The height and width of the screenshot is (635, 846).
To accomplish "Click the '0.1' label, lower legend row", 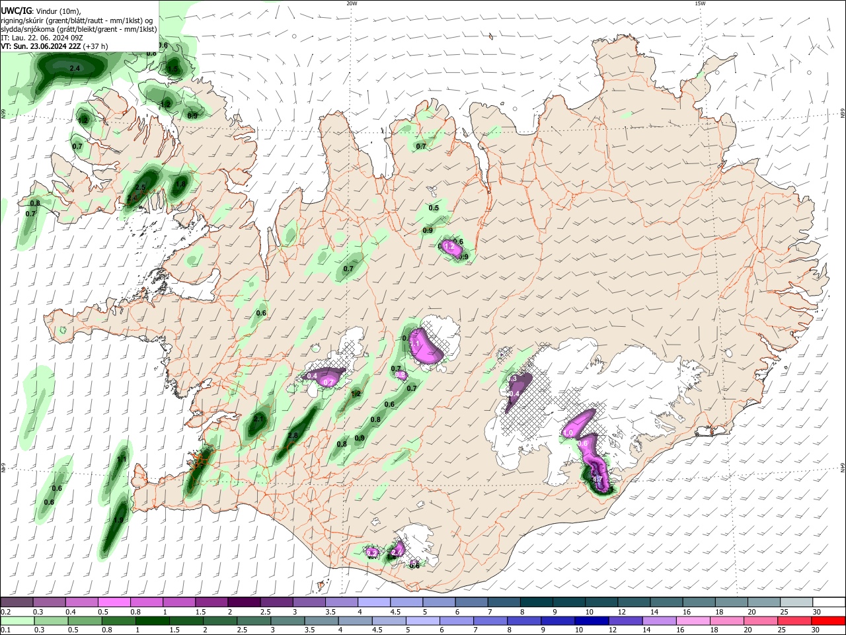I will [x=5, y=630].
